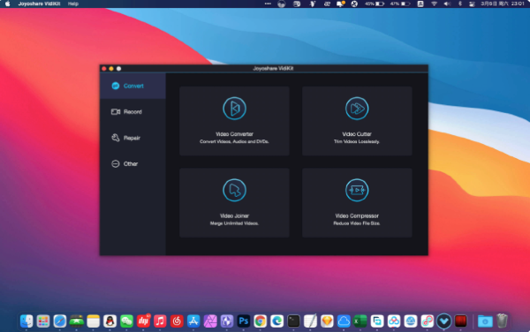Click the three-dots menu bar icon
The image size is (530, 332).
pyautogui.click(x=268, y=4)
